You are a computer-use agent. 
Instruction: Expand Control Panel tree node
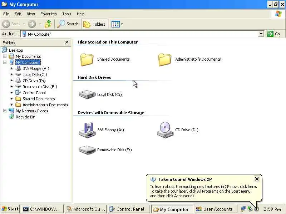click(11, 93)
